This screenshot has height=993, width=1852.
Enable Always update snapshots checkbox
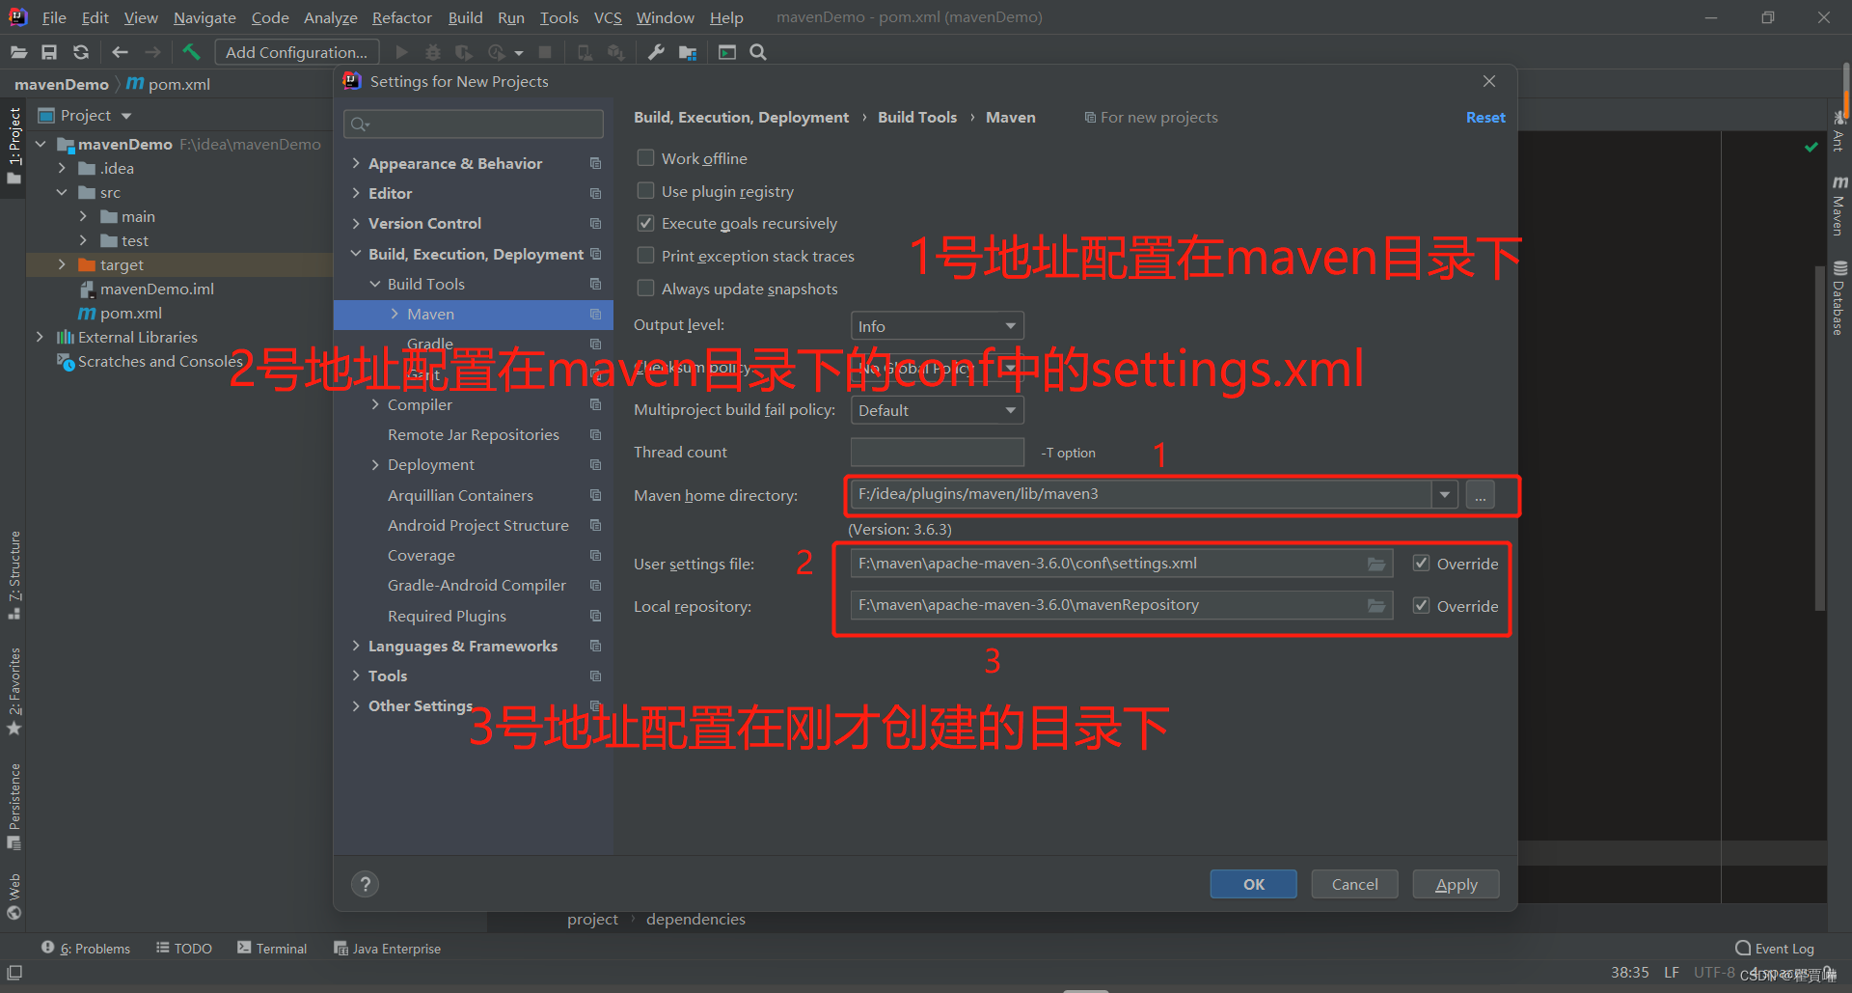pyautogui.click(x=645, y=289)
